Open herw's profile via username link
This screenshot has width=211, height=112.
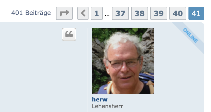(100, 100)
